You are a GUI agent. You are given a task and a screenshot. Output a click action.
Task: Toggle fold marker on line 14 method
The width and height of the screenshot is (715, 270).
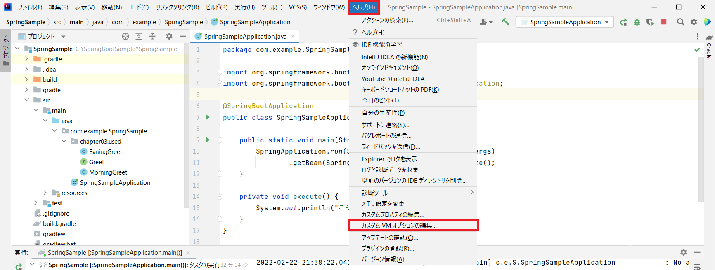tap(220, 197)
